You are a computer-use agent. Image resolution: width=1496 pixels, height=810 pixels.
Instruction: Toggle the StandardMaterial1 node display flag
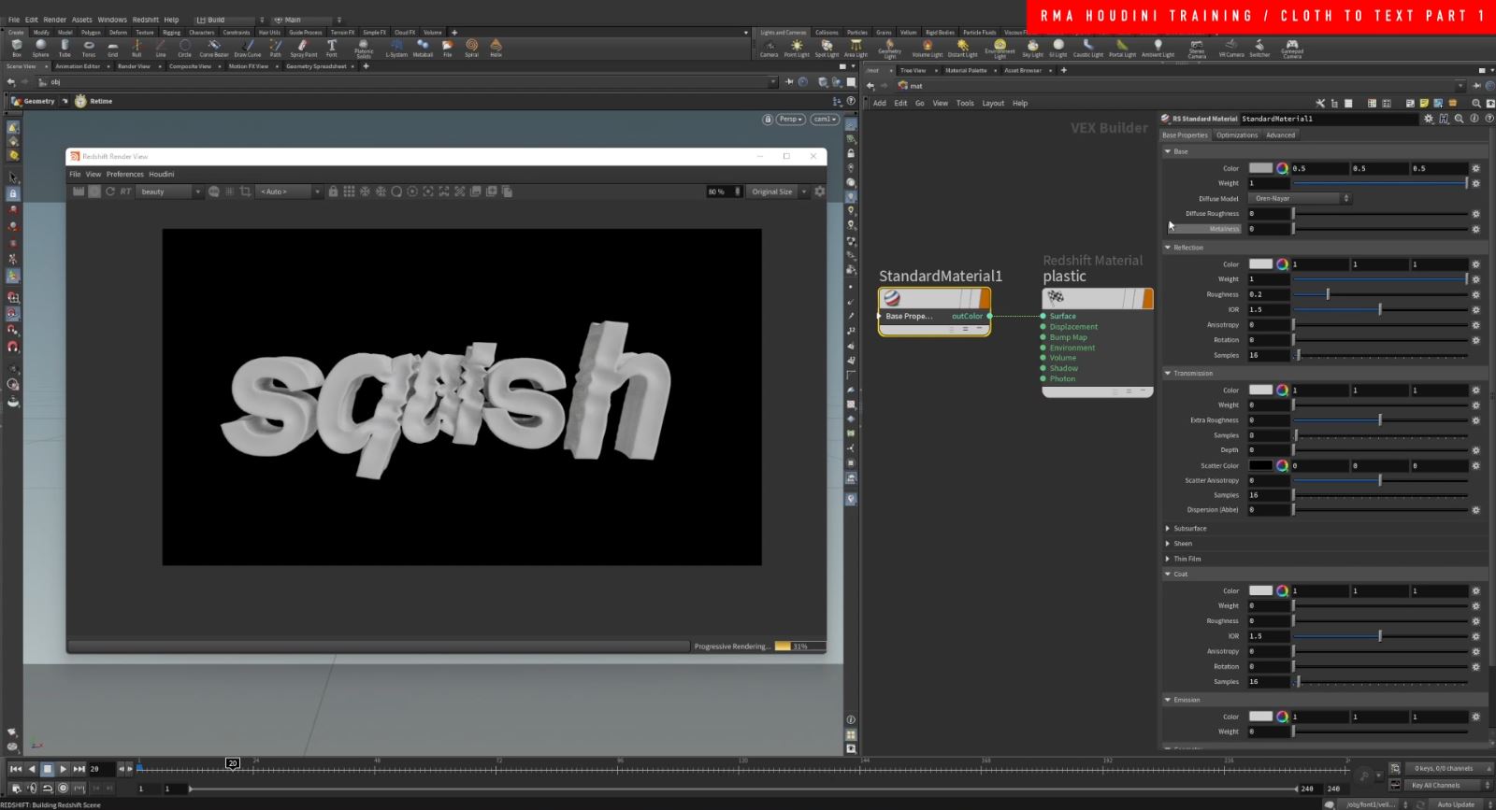click(985, 298)
